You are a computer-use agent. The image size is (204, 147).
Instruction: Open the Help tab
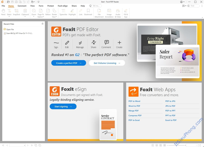click(x=83, y=6)
